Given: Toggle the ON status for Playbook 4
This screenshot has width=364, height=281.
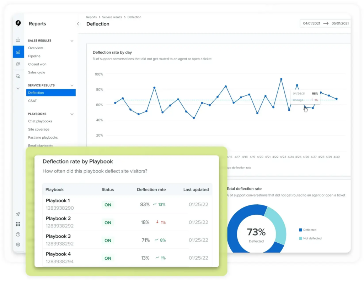Looking at the screenshot, I should coord(108,258).
